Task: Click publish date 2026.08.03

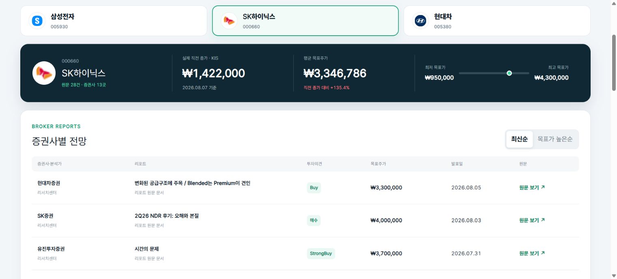Action: coord(466,220)
